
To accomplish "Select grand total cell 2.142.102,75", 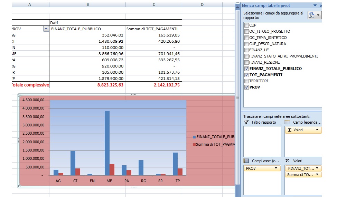I will tap(154, 85).
